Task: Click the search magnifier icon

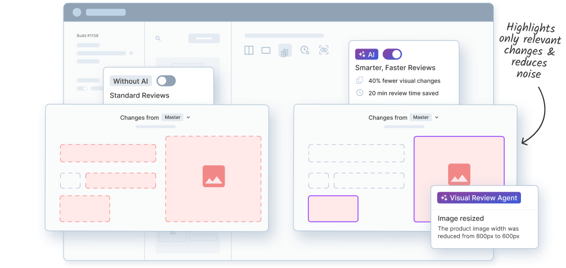Action: point(158,38)
